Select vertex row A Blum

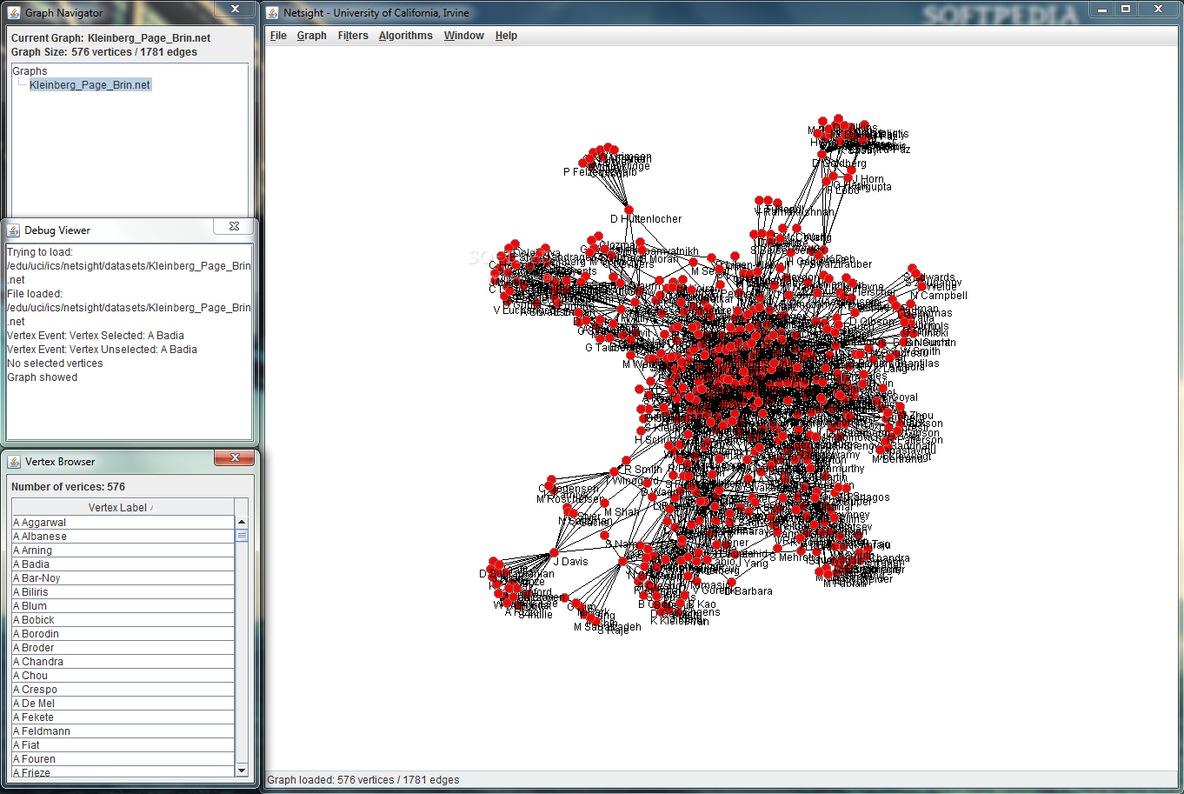pos(123,606)
